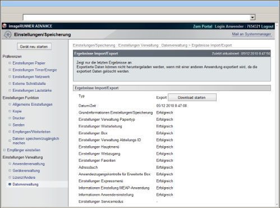The width and height of the screenshot is (280, 208).
Task: Select Einstellungen Timer/Energie menu entry
Action: click(35, 70)
